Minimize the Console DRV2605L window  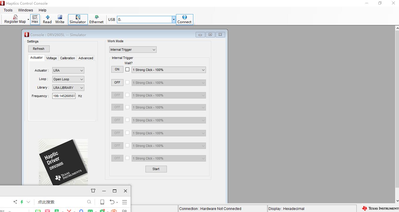click(x=200, y=35)
